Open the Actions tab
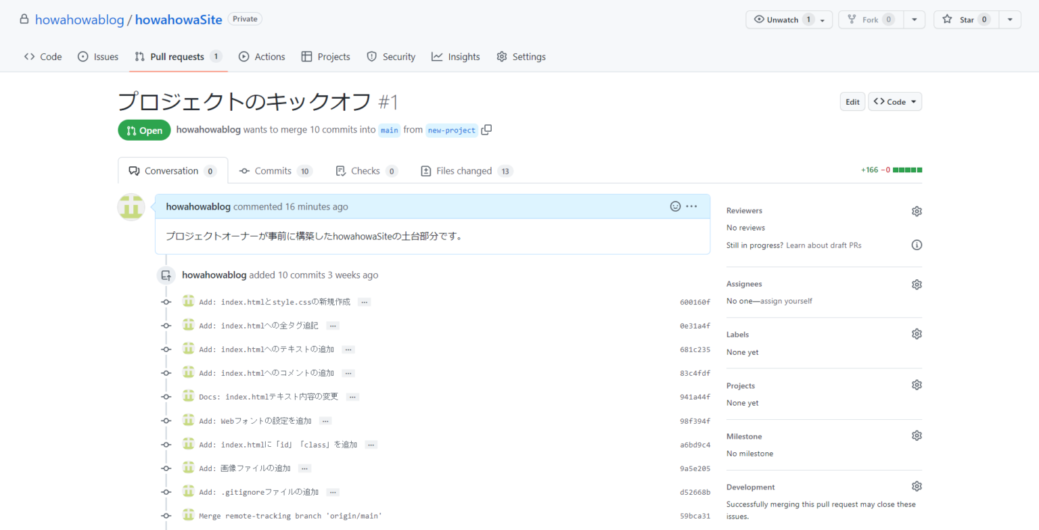The image size is (1039, 530). pos(262,57)
